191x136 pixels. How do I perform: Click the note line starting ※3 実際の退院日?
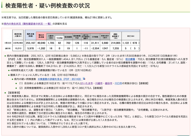click(x=57, y=113)
